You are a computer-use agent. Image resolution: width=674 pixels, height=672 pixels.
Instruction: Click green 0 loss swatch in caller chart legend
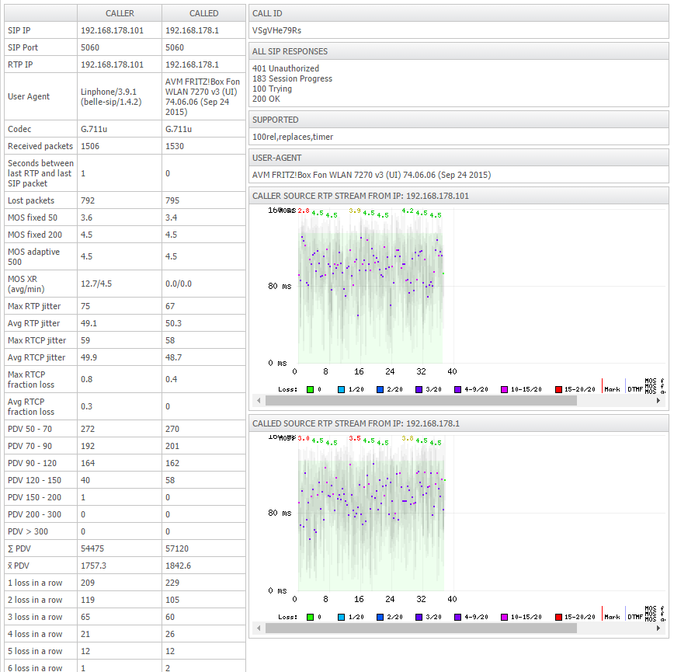pos(310,388)
